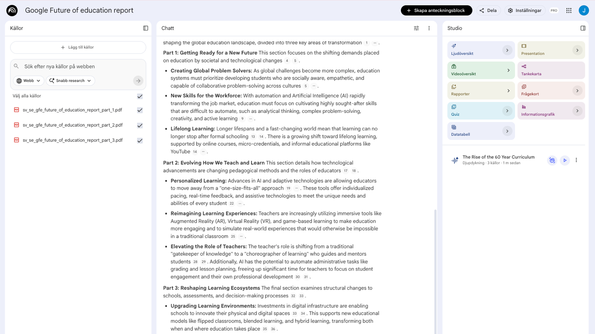The image size is (595, 334).
Task: Uncheck the part_3.pdf source checkbox
Action: pos(140,140)
